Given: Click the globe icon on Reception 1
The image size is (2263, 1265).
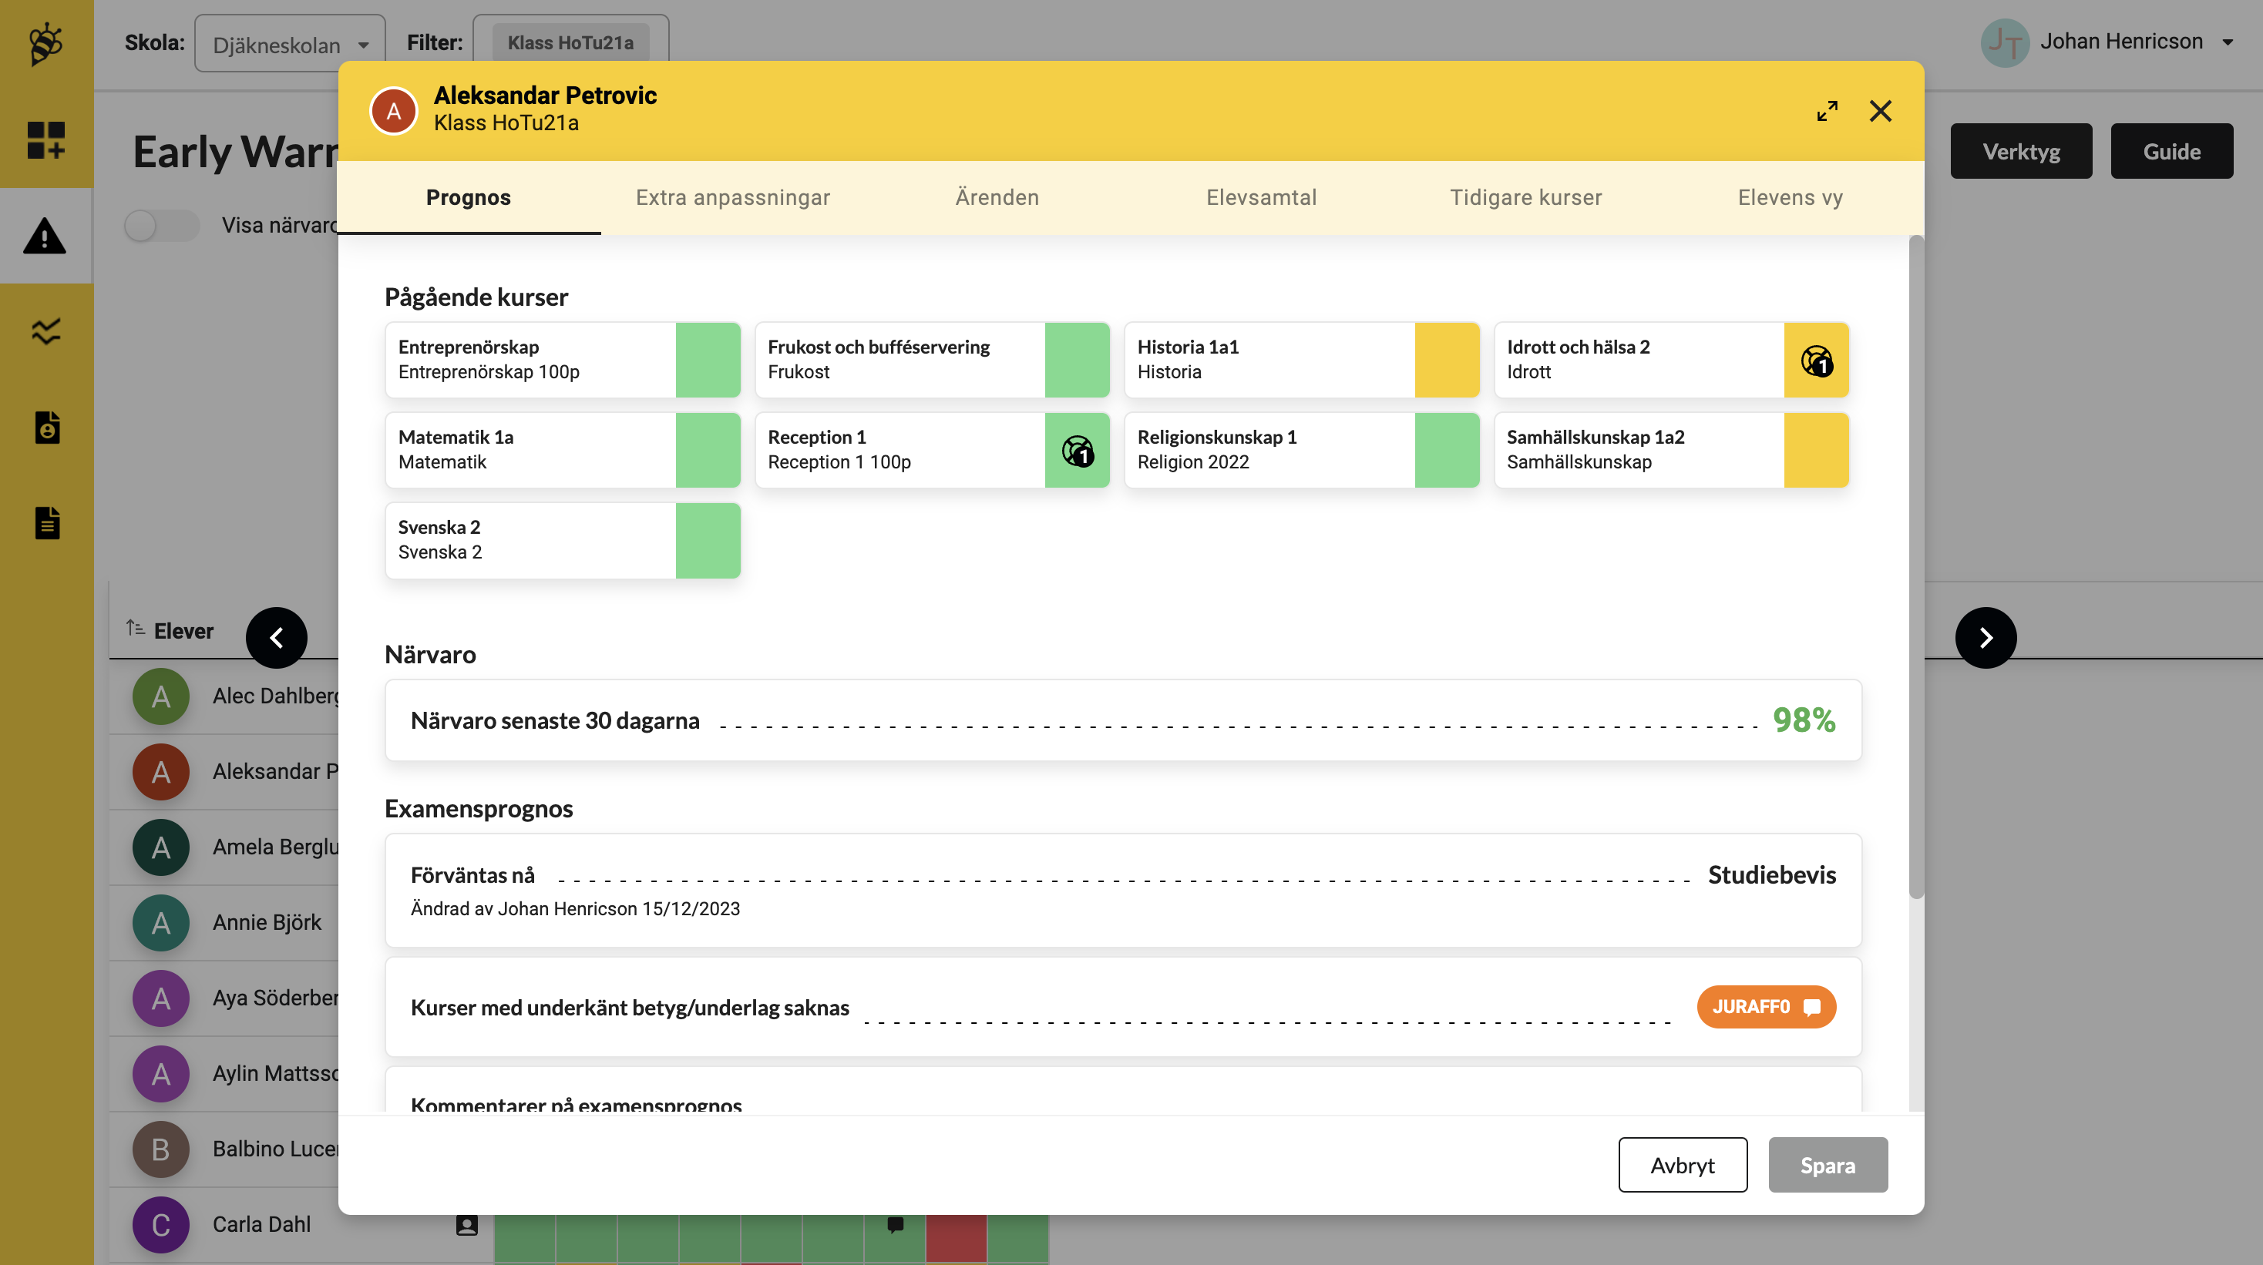Looking at the screenshot, I should (1077, 451).
